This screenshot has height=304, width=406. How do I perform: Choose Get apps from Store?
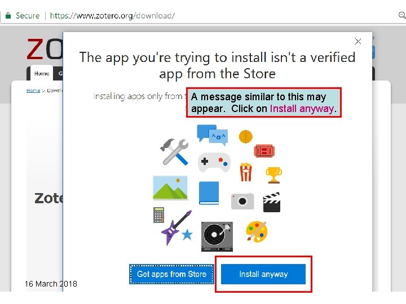171,274
